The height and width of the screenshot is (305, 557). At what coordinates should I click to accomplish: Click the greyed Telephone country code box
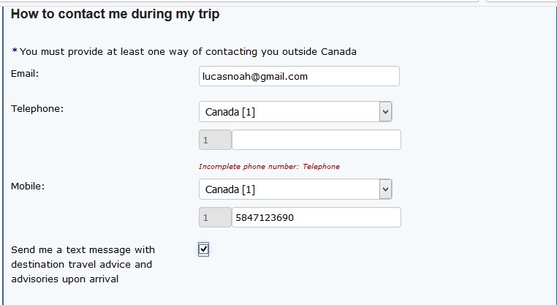(215, 140)
